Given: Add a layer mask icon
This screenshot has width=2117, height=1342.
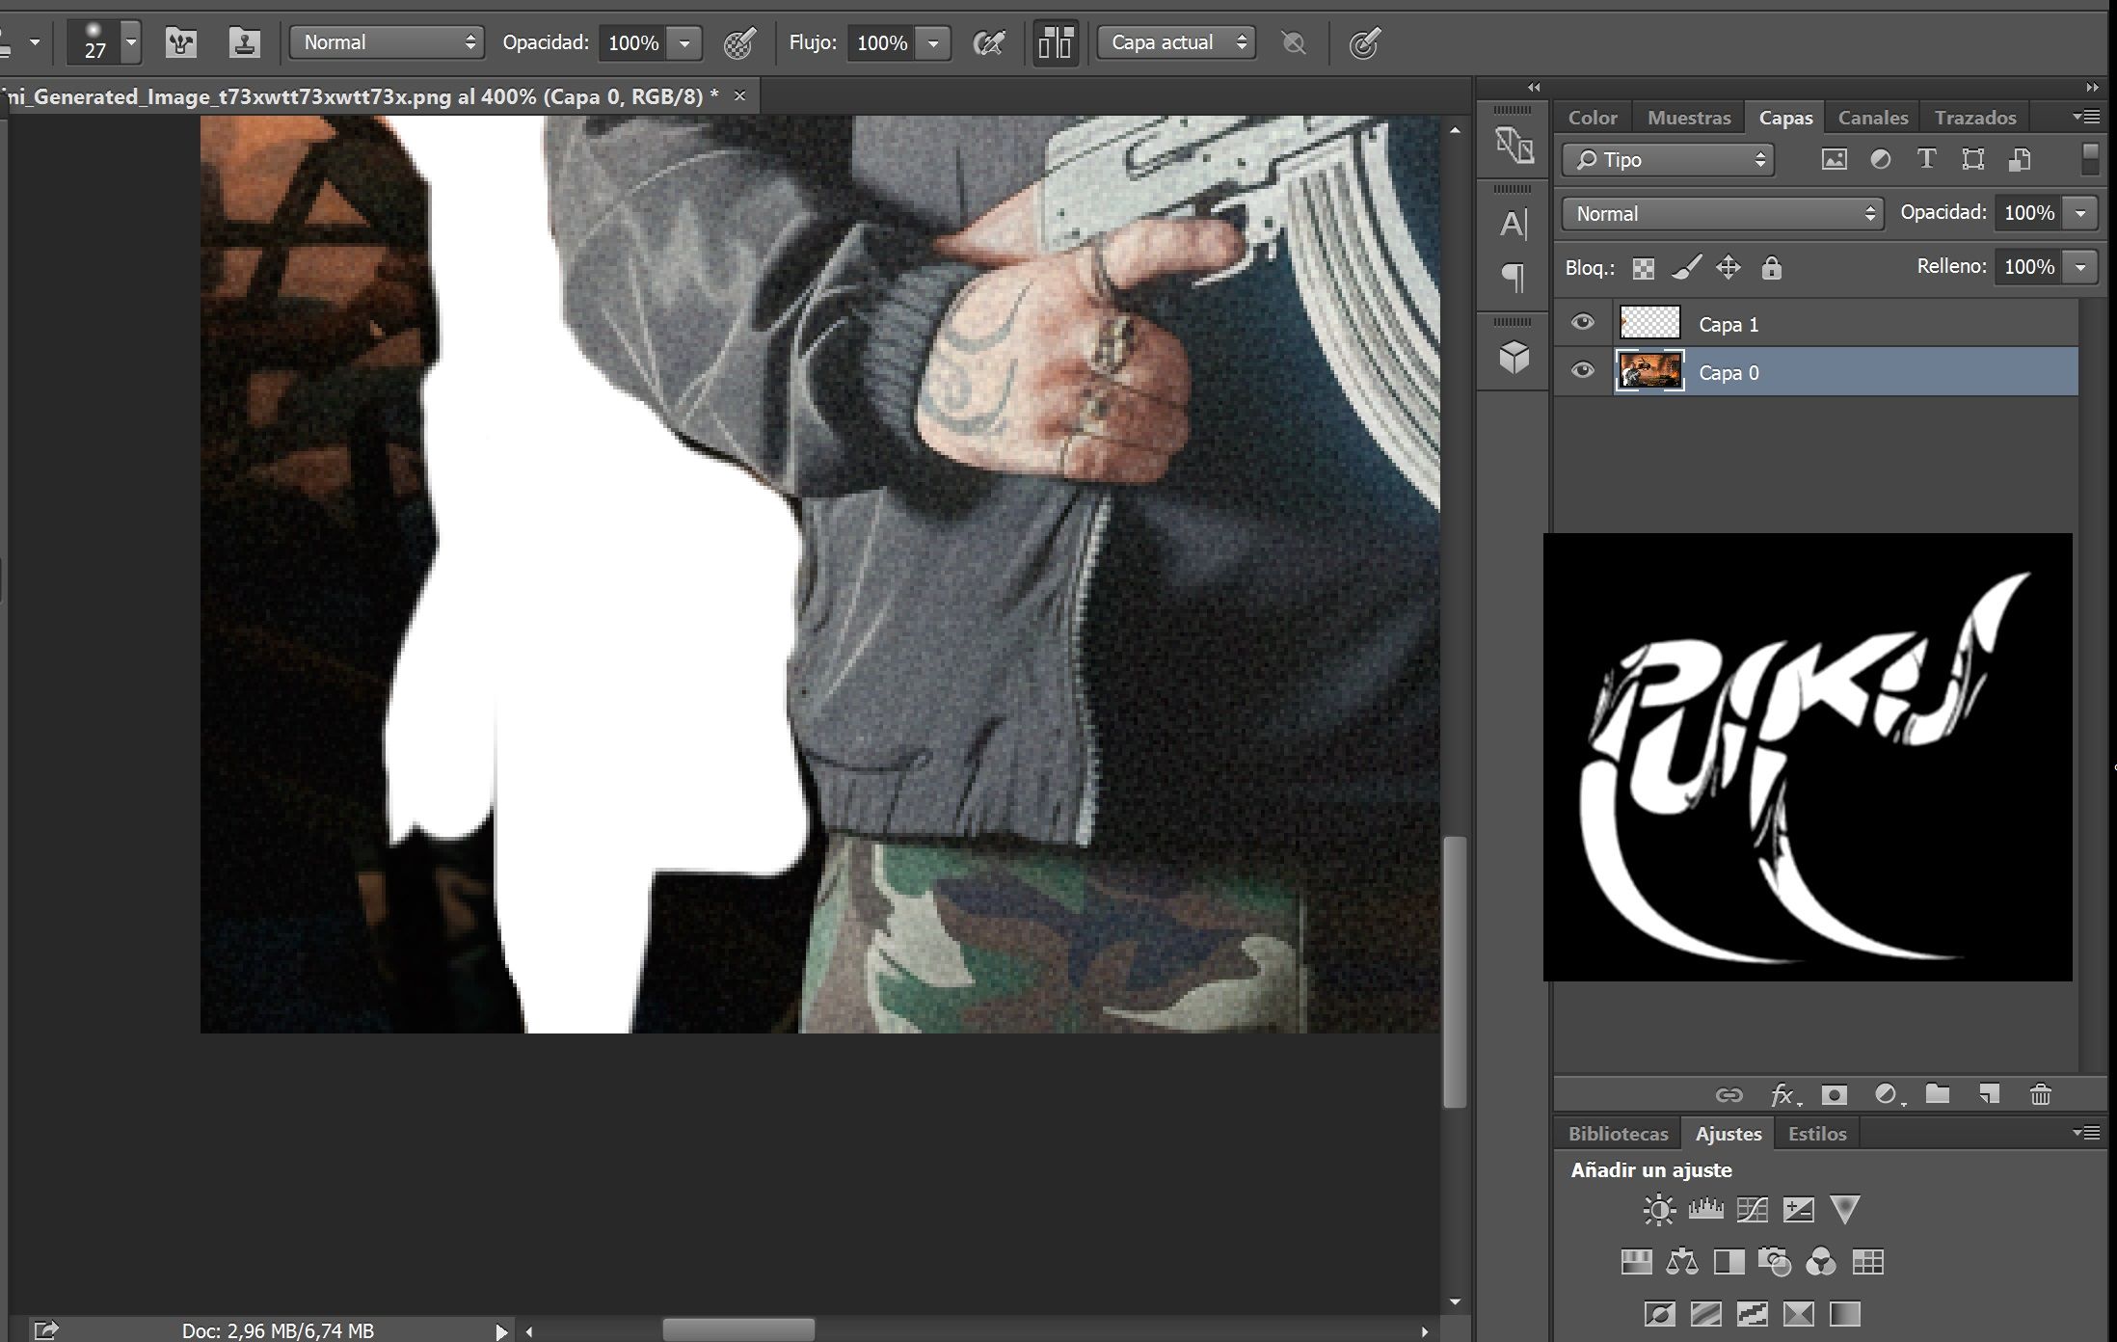Looking at the screenshot, I should click(x=1834, y=1094).
